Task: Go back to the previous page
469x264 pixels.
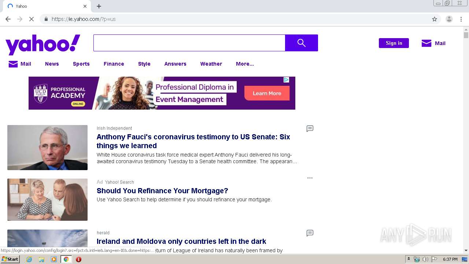Action: 8,19
